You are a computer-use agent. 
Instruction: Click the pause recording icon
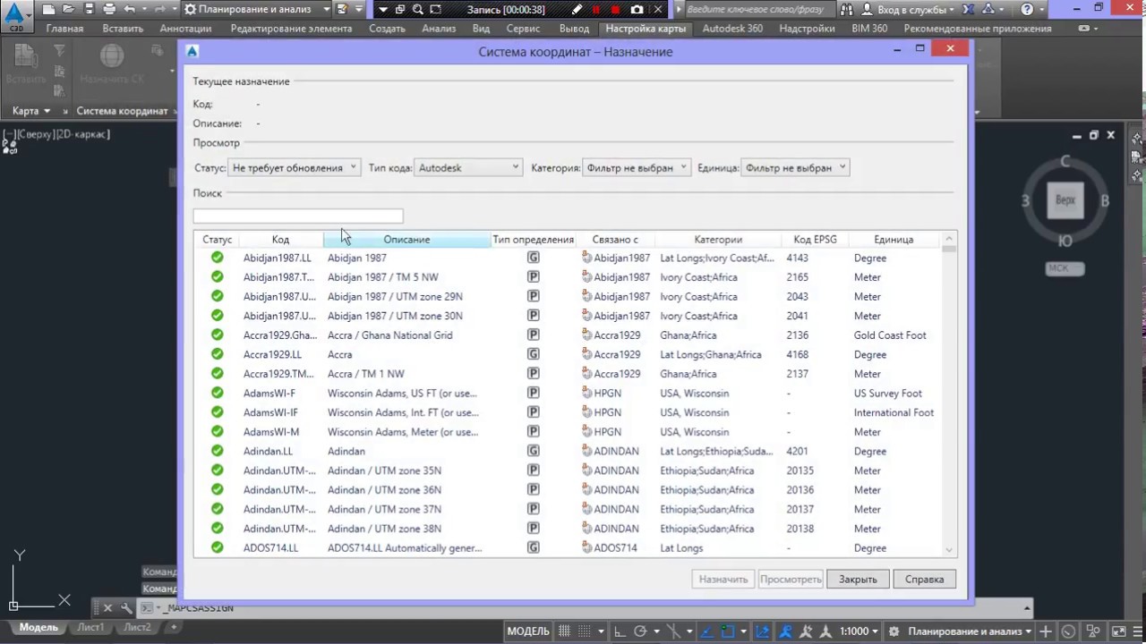[x=596, y=10]
